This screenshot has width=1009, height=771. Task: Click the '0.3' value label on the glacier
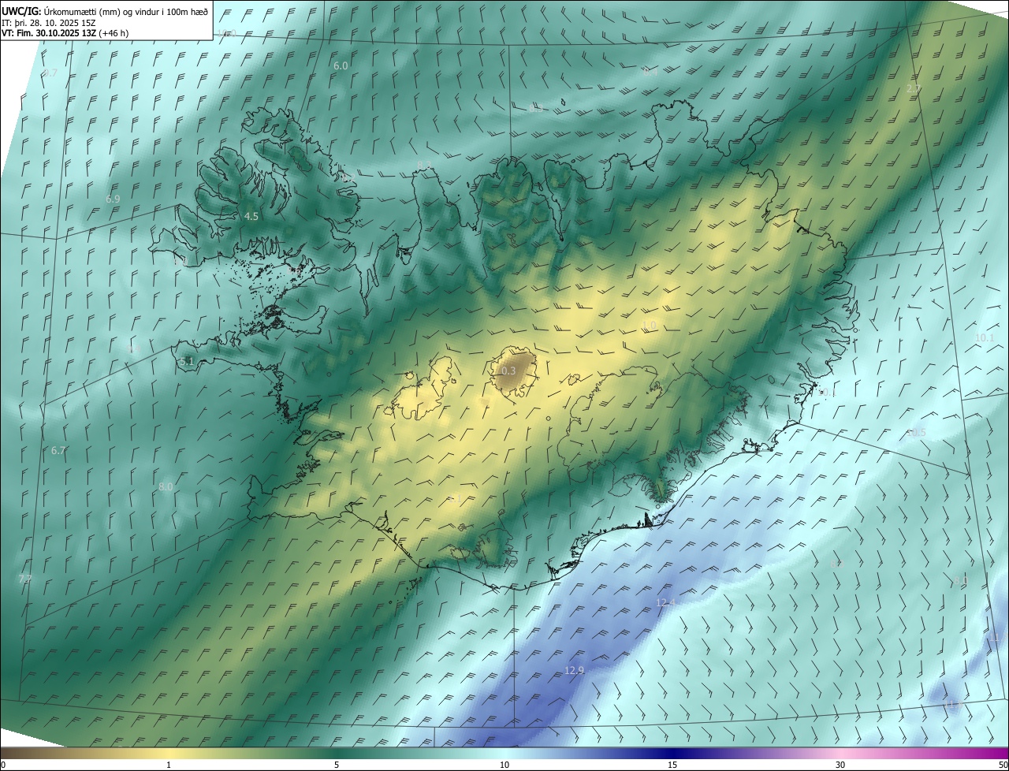tap(508, 371)
